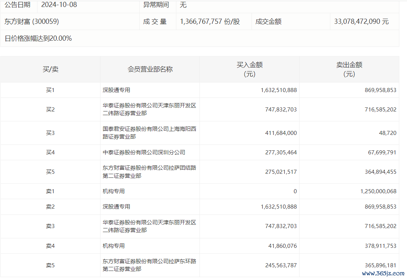This screenshot has height=279, width=407.
Task: Click the 会员营业部名称 column header
Action: [x=150, y=69]
